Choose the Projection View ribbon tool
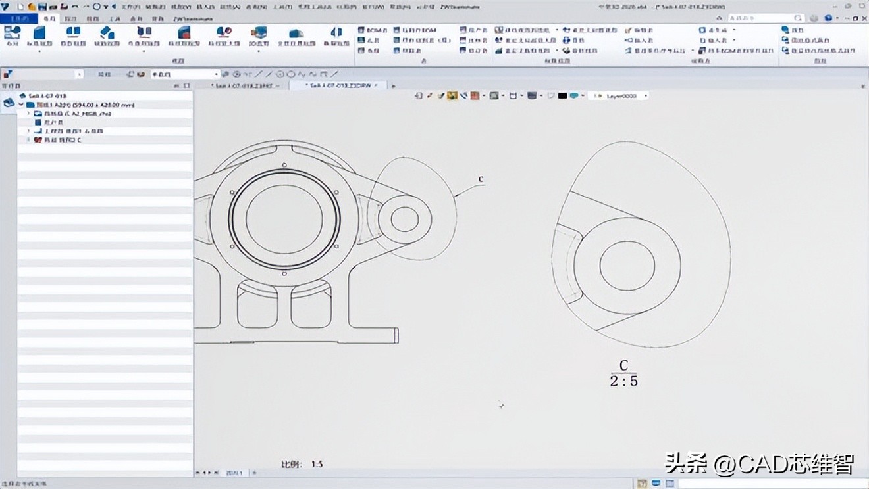The width and height of the screenshot is (869, 489). 73,35
